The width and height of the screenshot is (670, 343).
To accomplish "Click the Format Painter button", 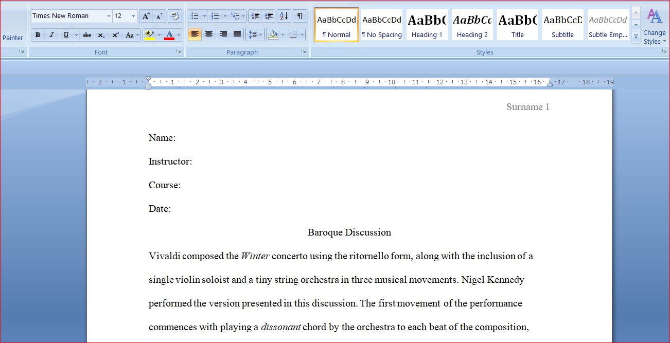I will point(13,38).
